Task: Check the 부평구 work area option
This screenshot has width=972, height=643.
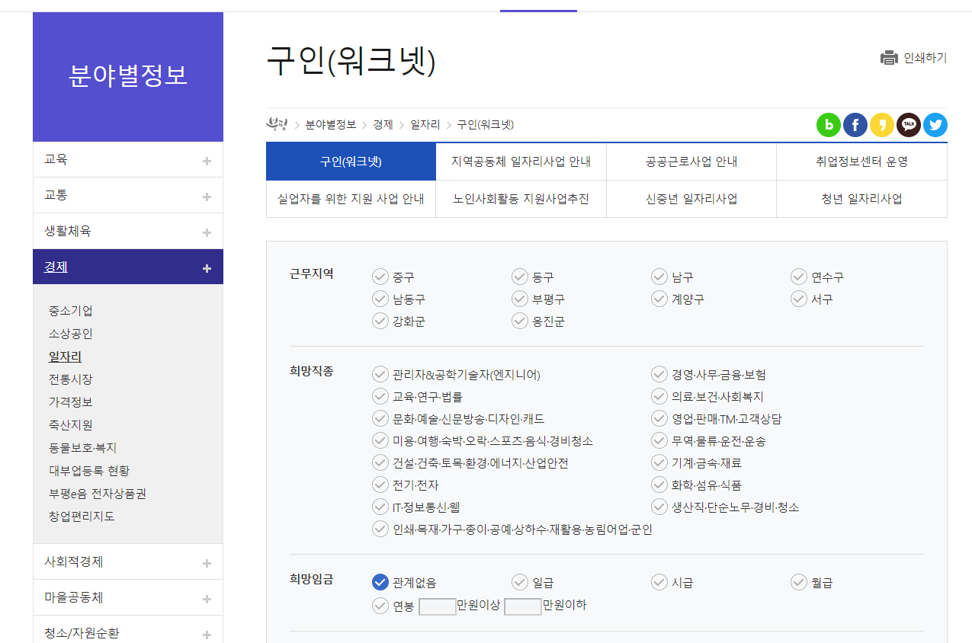Action: [x=520, y=299]
